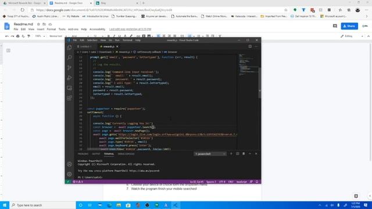Click VS Code editor vertical scrollbar
372x209 pixels.
(x=260, y=83)
